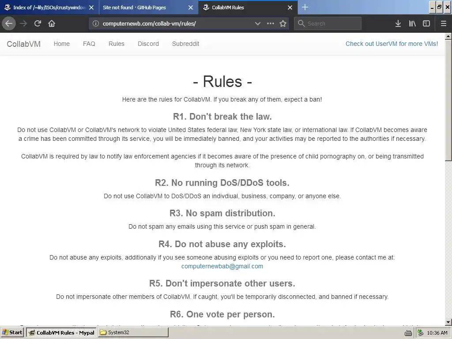Click heading 'R2. No running DoS/DDoS tools.'
This screenshot has height=339, width=452.
222,183
